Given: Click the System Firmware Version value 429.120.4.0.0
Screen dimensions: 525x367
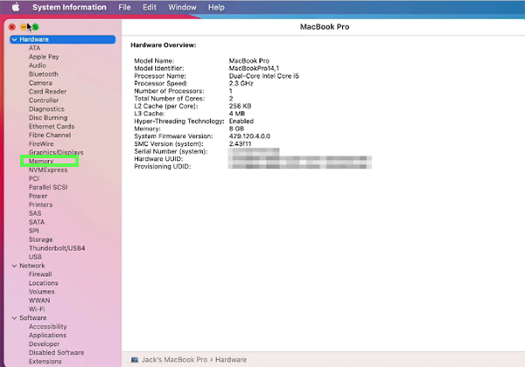Looking at the screenshot, I should click(249, 136).
